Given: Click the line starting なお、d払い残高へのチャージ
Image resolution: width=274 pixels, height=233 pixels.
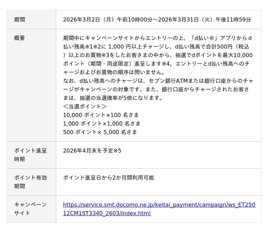Looking at the screenshot, I should click(x=158, y=81).
